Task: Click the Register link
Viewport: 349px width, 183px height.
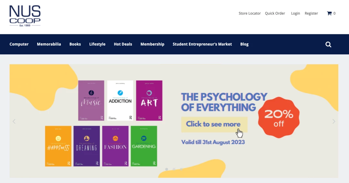Action: 311,13
